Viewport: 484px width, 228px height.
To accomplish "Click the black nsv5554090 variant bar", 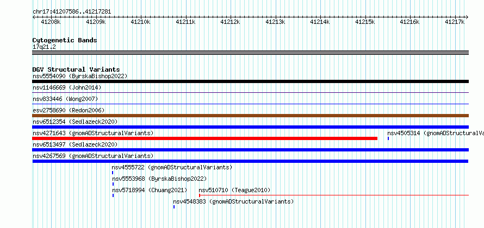I will [250, 81].
